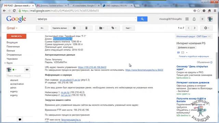Click the chat icon under Интернет-компания PS

coord(178,53)
